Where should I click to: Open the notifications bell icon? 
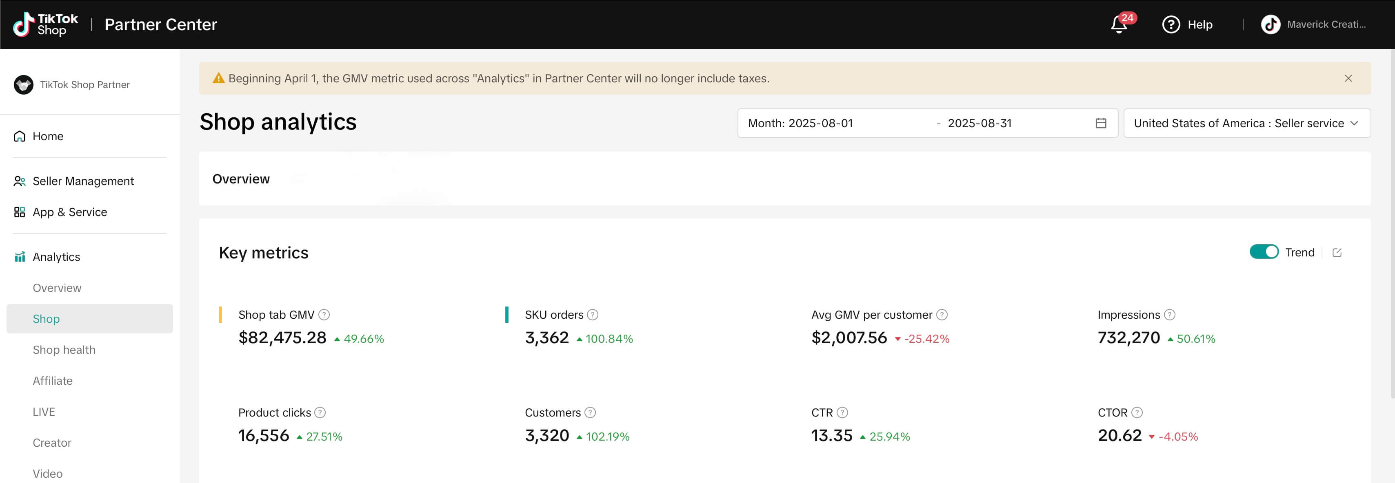(1119, 25)
